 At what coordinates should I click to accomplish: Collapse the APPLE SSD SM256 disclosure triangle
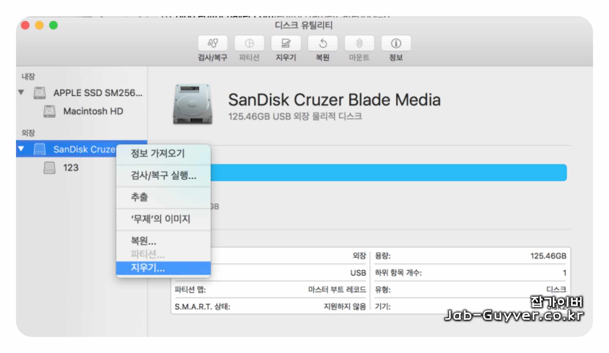pyautogui.click(x=21, y=92)
